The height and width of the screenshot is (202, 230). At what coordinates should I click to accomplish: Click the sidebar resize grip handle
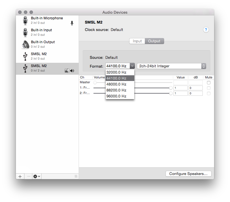pos(76,176)
